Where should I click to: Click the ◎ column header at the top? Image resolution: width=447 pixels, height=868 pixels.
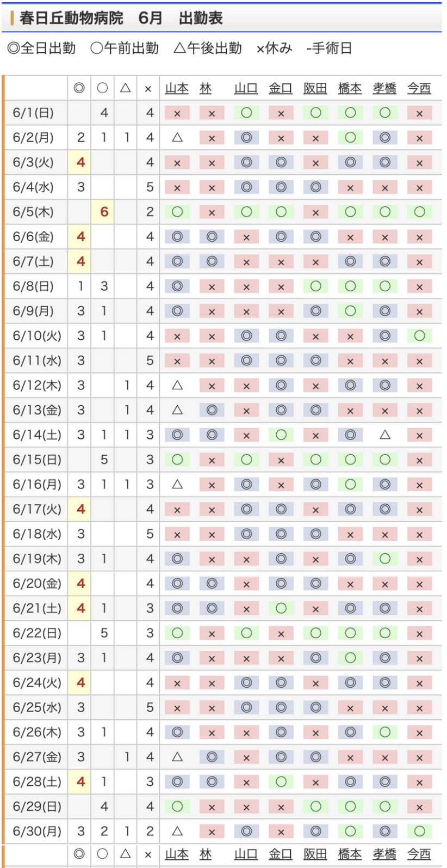click(79, 88)
